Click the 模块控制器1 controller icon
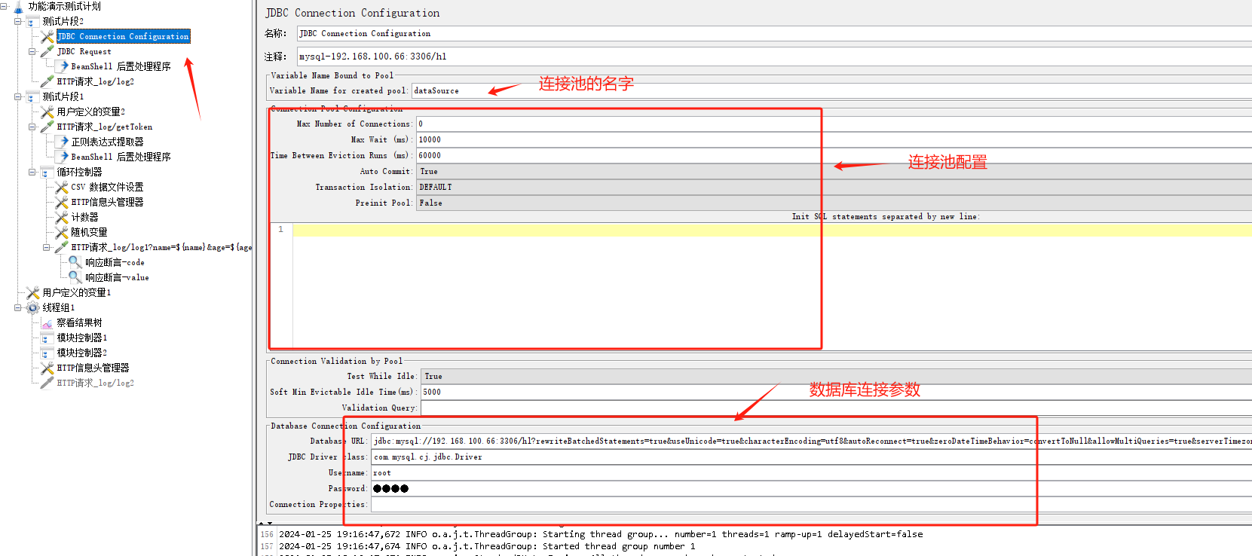 click(x=47, y=338)
